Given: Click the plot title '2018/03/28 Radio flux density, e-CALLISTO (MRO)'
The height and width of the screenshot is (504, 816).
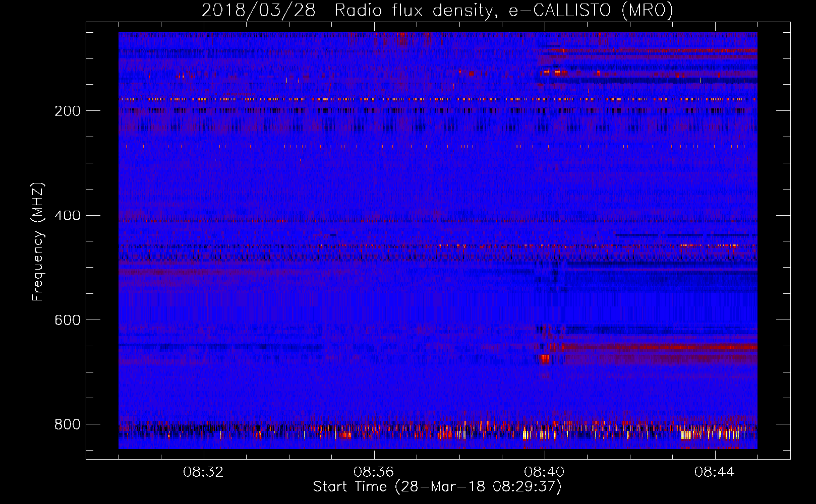Looking at the screenshot, I should point(437,10).
